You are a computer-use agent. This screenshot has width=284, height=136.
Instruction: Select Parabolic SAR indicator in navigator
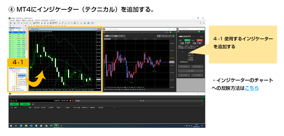tap(22, 83)
